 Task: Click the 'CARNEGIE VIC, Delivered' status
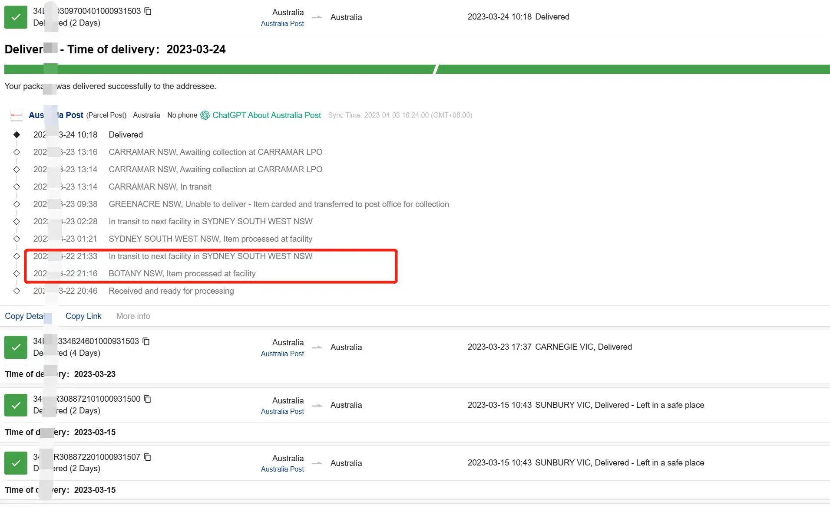point(583,347)
